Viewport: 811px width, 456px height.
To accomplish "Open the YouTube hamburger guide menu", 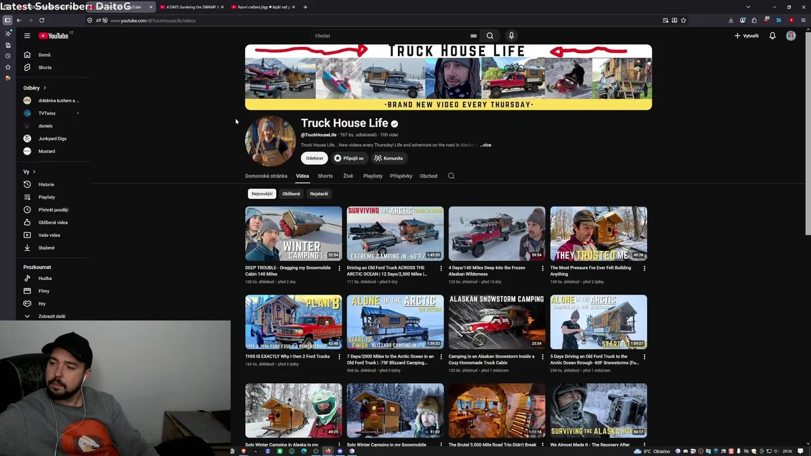I will coord(27,35).
